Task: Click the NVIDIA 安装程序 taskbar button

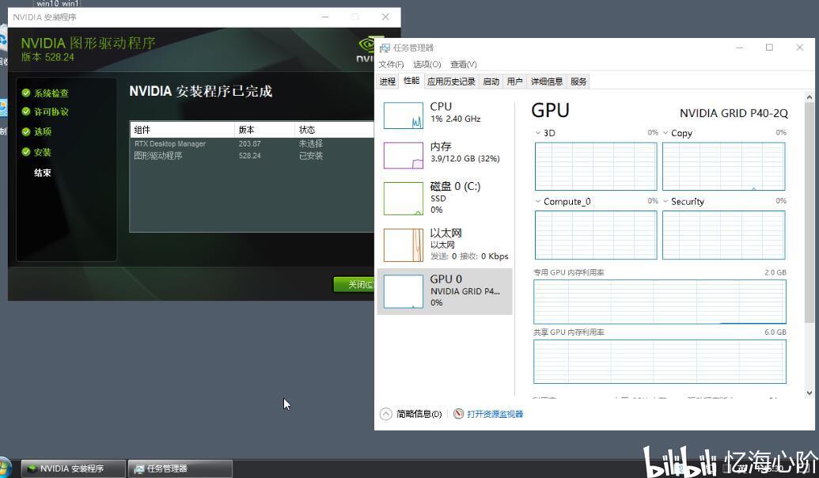Action: pyautogui.click(x=73, y=469)
